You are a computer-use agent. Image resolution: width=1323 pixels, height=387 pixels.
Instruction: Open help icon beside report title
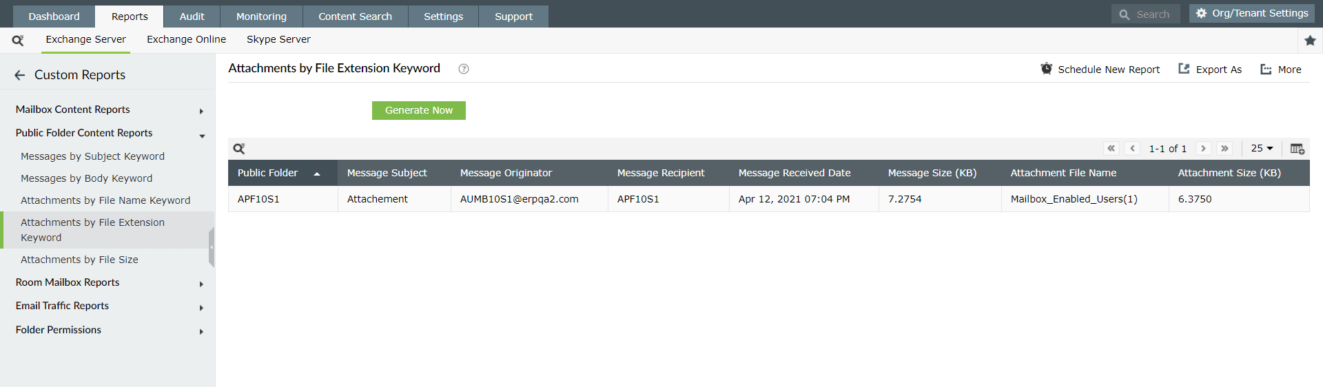464,69
